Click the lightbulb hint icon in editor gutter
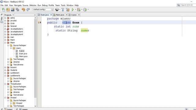The width and height of the screenshot is (196, 110). point(39,22)
